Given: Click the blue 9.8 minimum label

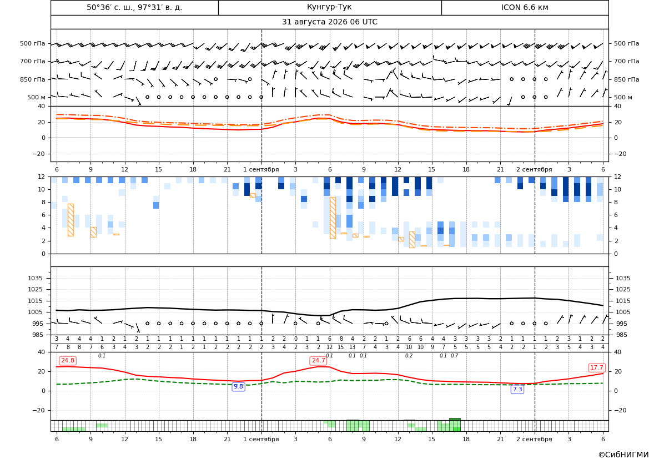Looking at the screenshot, I should (238, 386).
